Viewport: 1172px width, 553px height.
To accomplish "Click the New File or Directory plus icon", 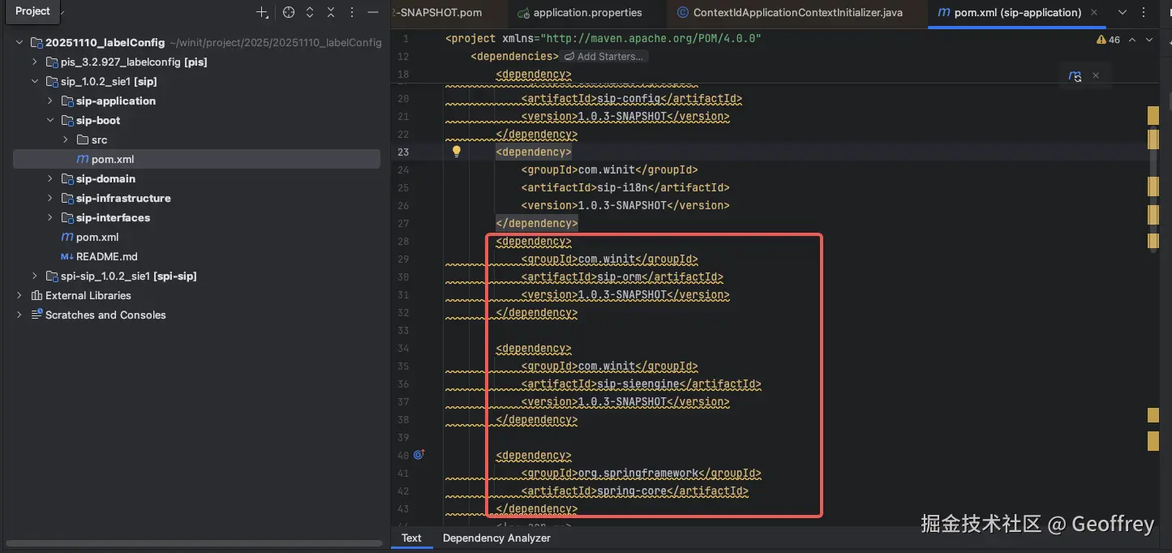I will coord(262,12).
